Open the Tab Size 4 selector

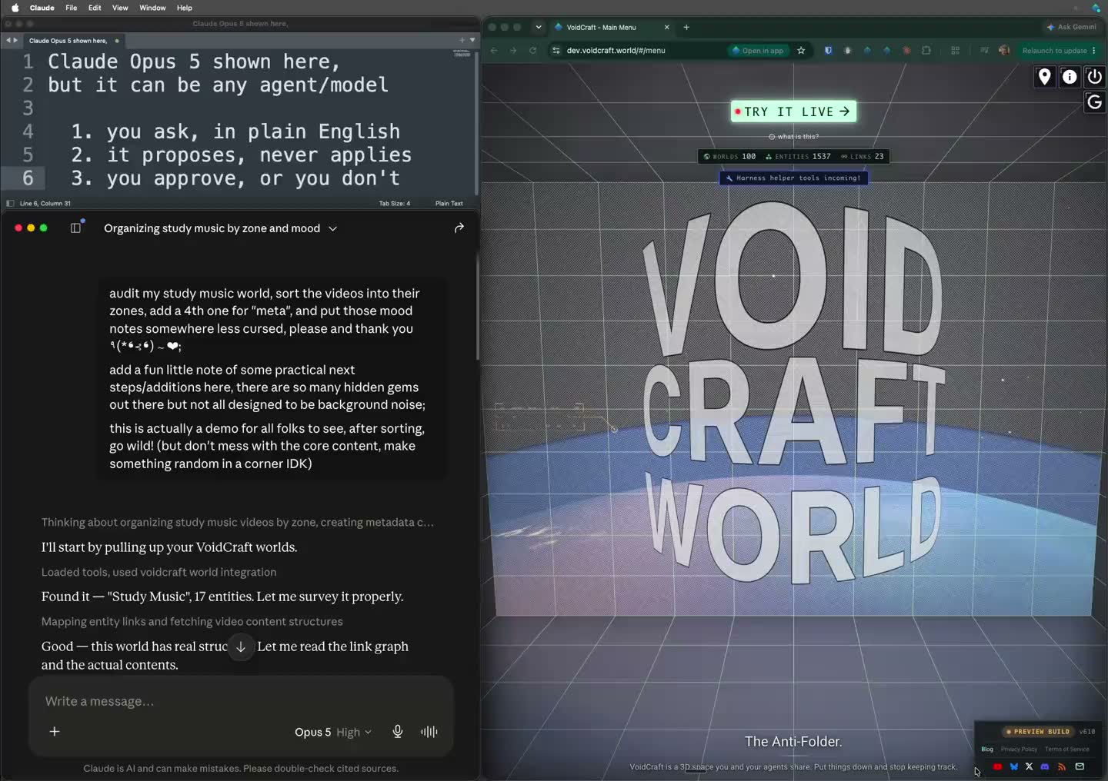pyautogui.click(x=395, y=204)
